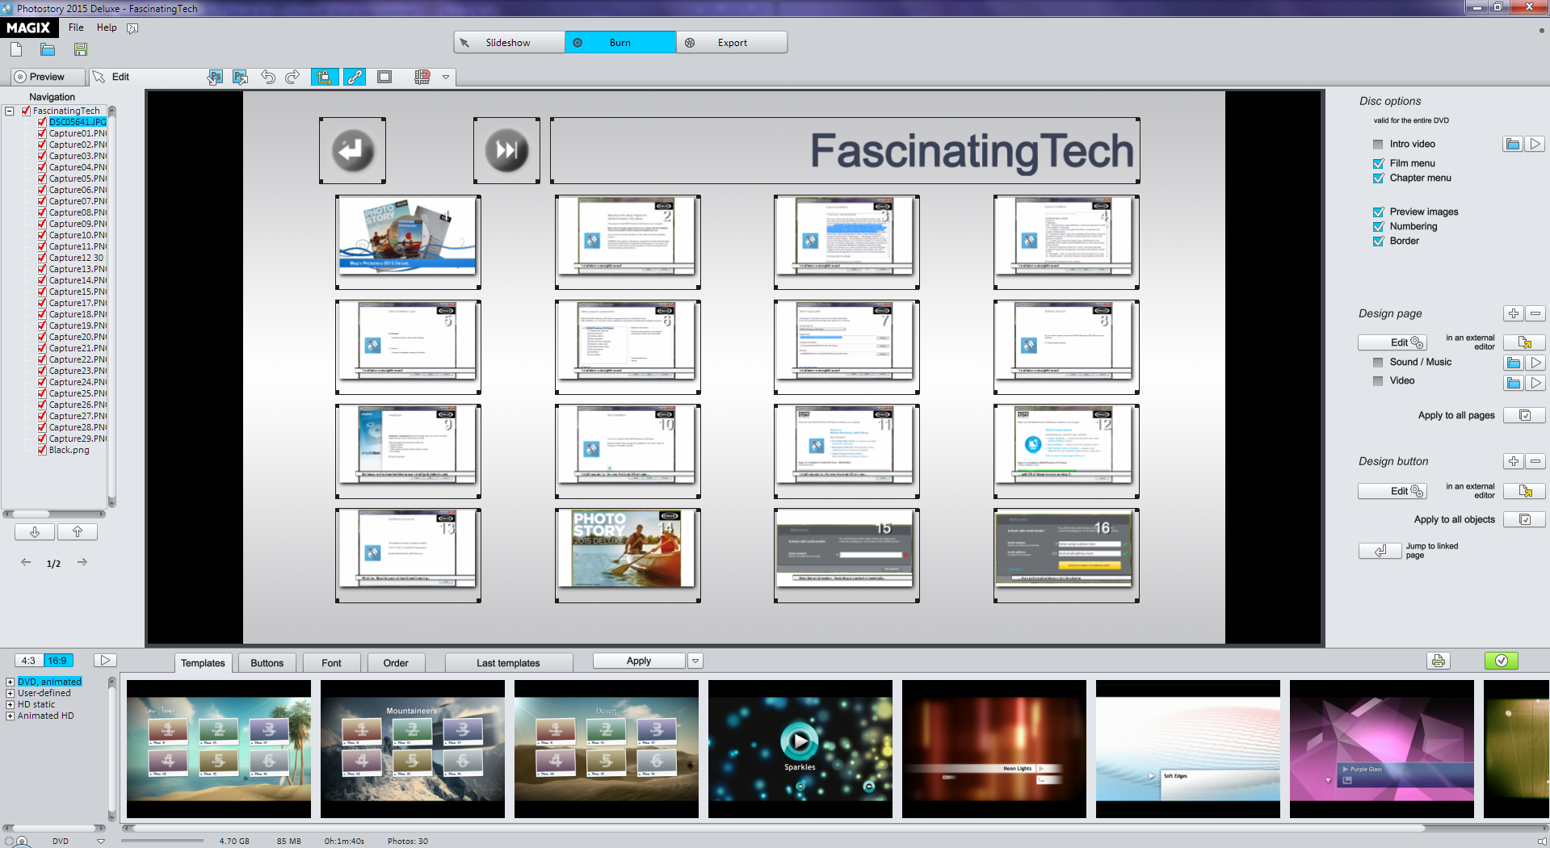Load Sound / Music file via folder
1550x848 pixels.
point(1513,363)
